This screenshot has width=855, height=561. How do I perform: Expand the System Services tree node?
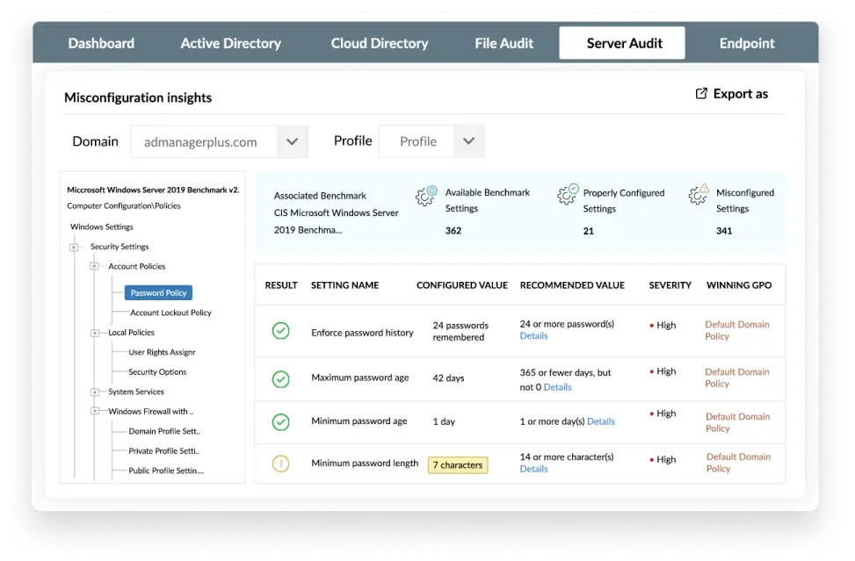94,392
